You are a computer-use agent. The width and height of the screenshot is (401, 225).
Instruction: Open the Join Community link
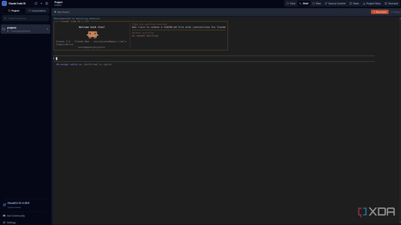16,216
